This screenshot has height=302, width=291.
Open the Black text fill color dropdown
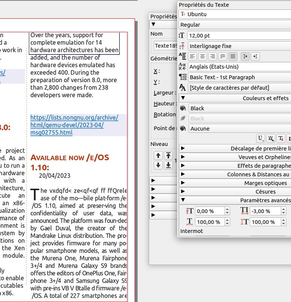coord(238,108)
